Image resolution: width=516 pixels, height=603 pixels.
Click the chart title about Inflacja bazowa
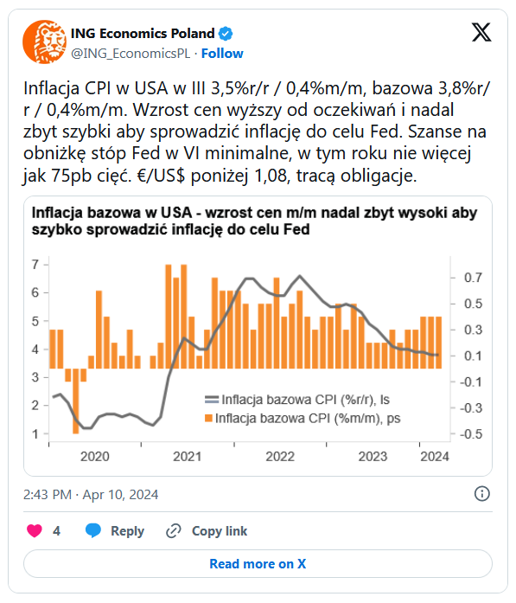click(x=254, y=221)
